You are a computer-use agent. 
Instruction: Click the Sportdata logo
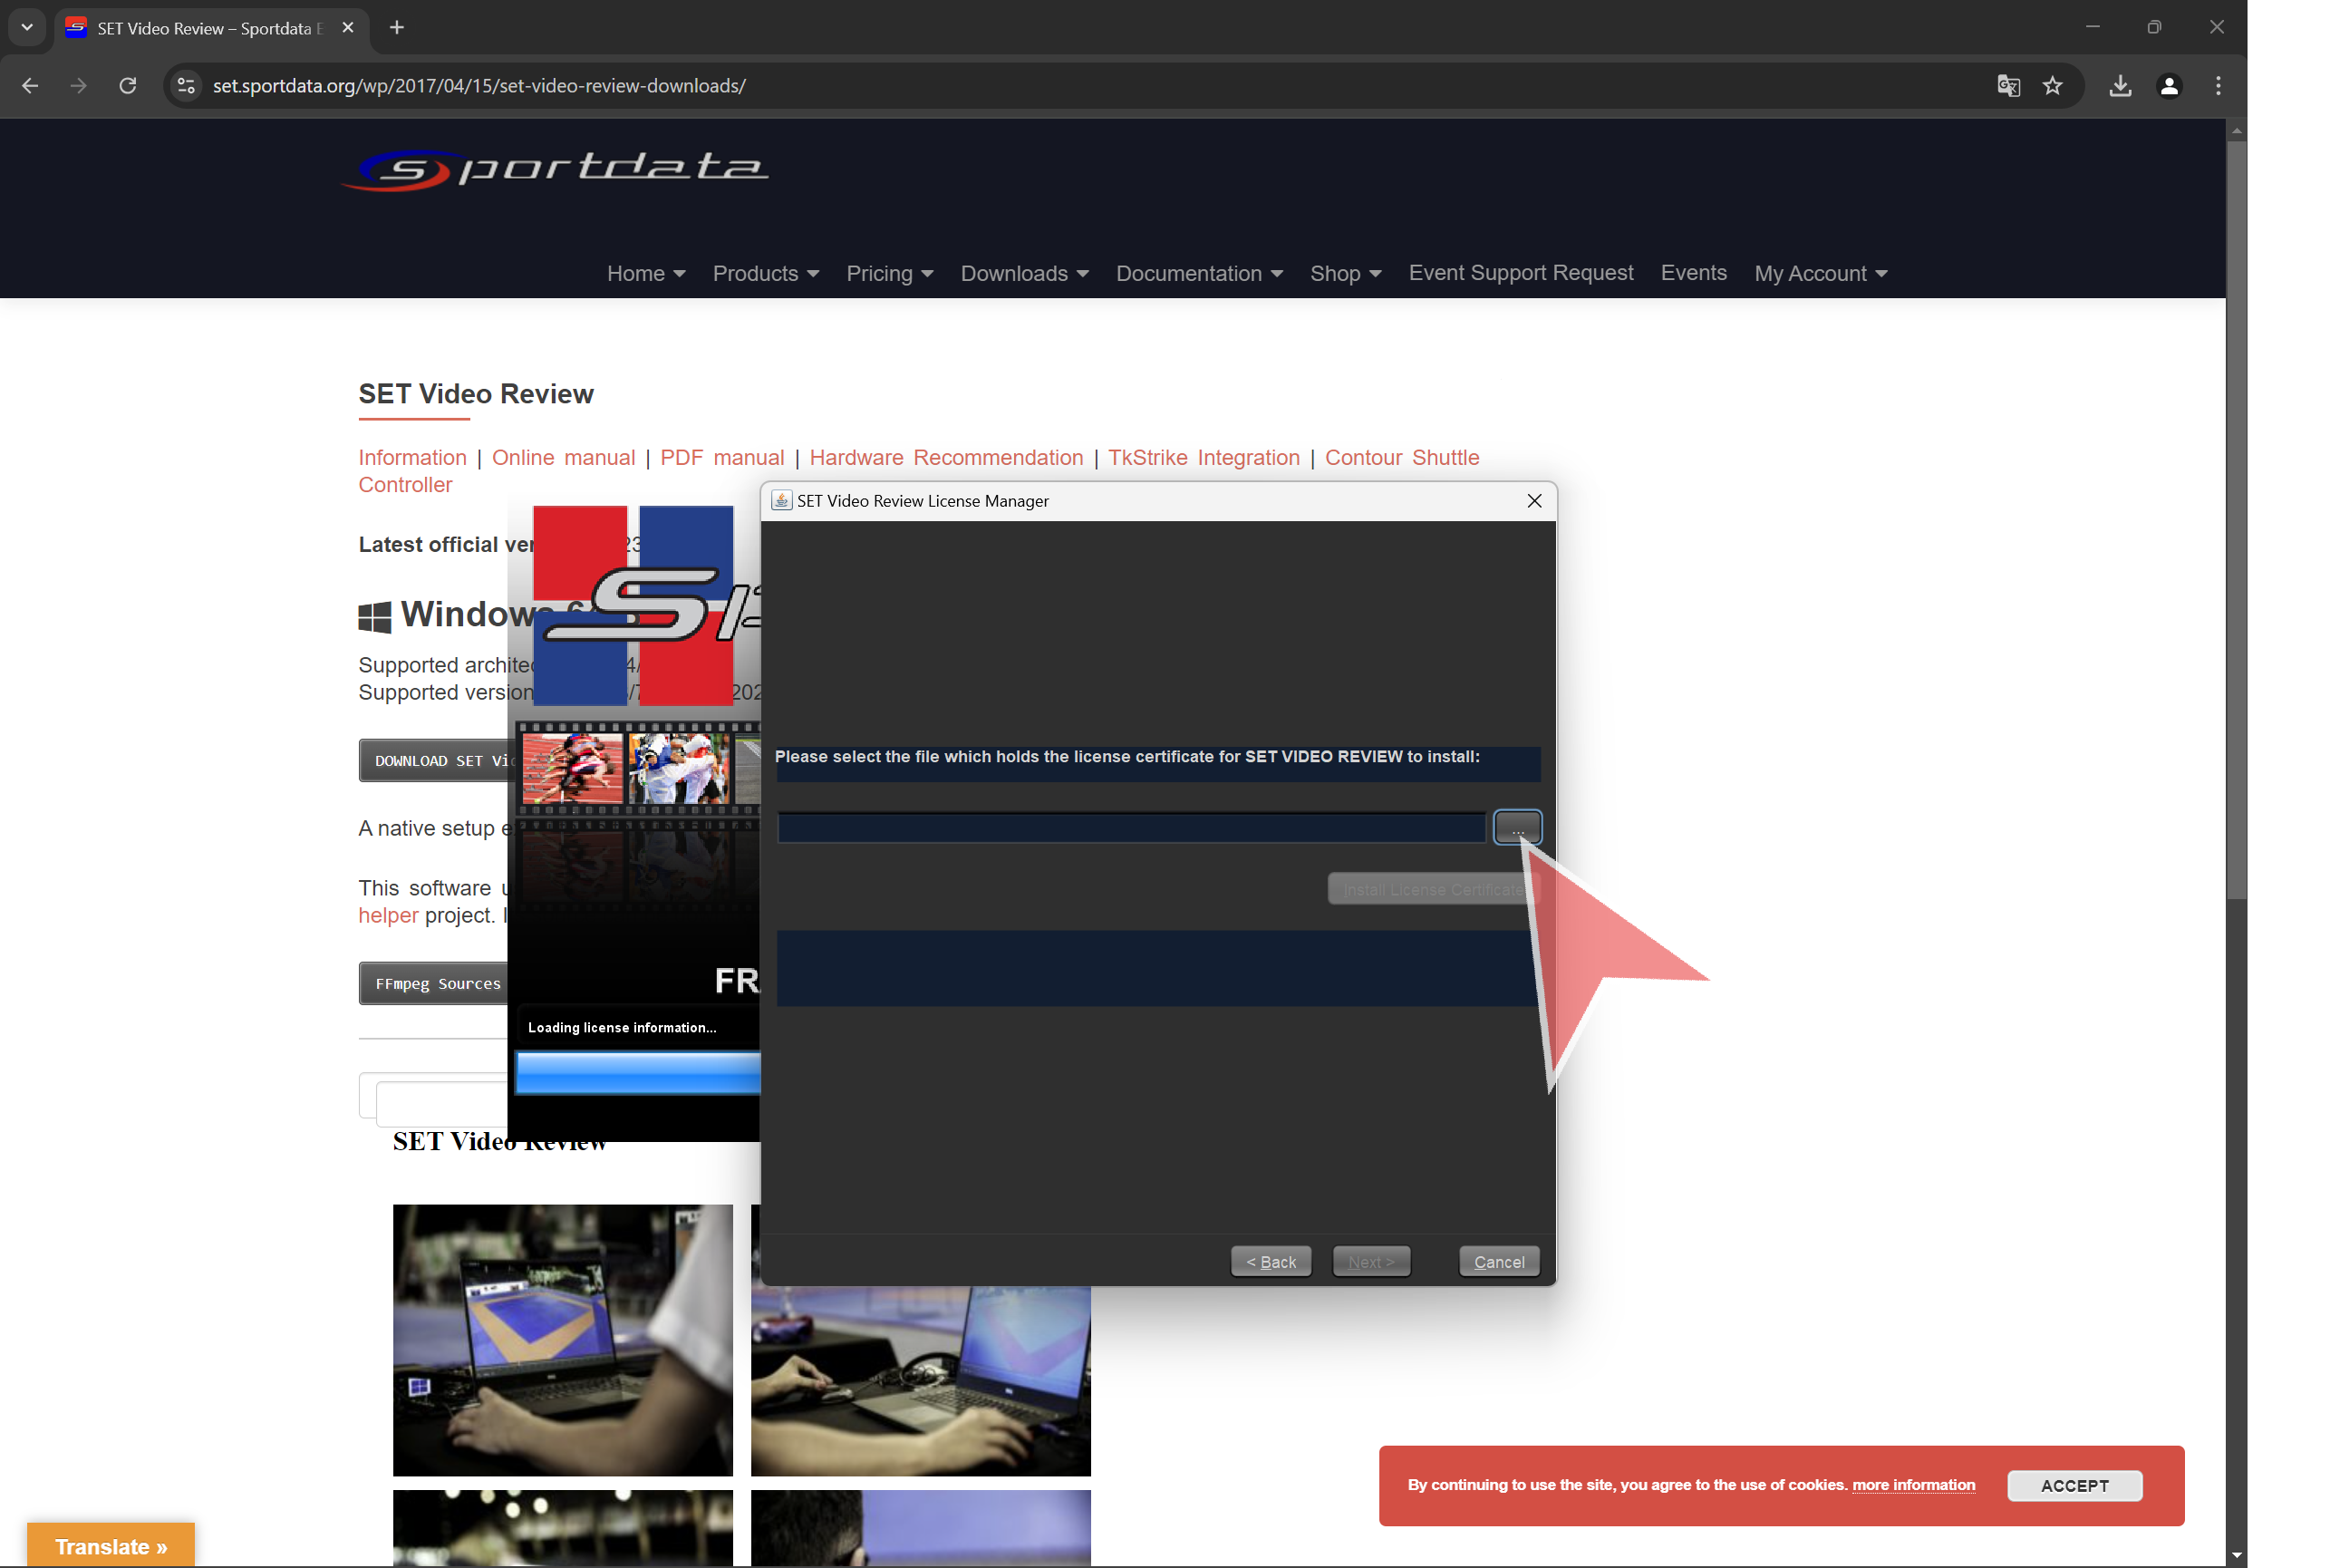555,170
